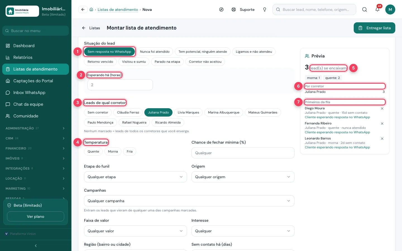Focus the 'Esperando há (horas)' input
The width and height of the screenshot is (402, 251).
pyautogui.click(x=120, y=85)
